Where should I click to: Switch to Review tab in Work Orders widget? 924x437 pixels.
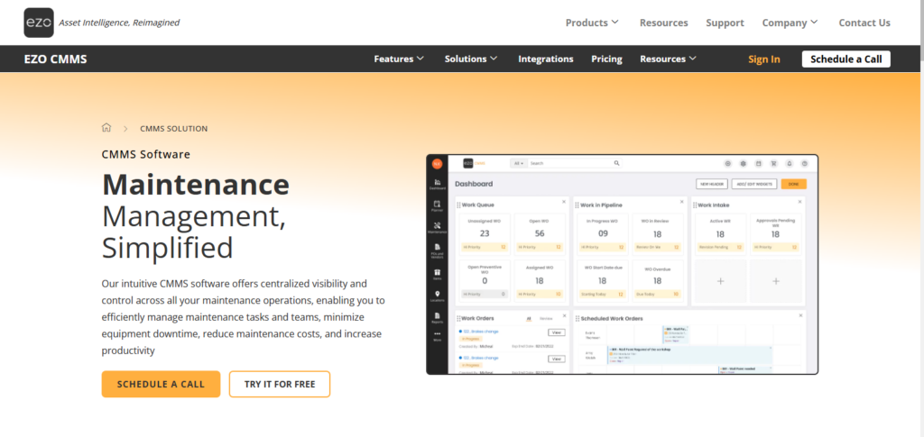click(x=546, y=318)
